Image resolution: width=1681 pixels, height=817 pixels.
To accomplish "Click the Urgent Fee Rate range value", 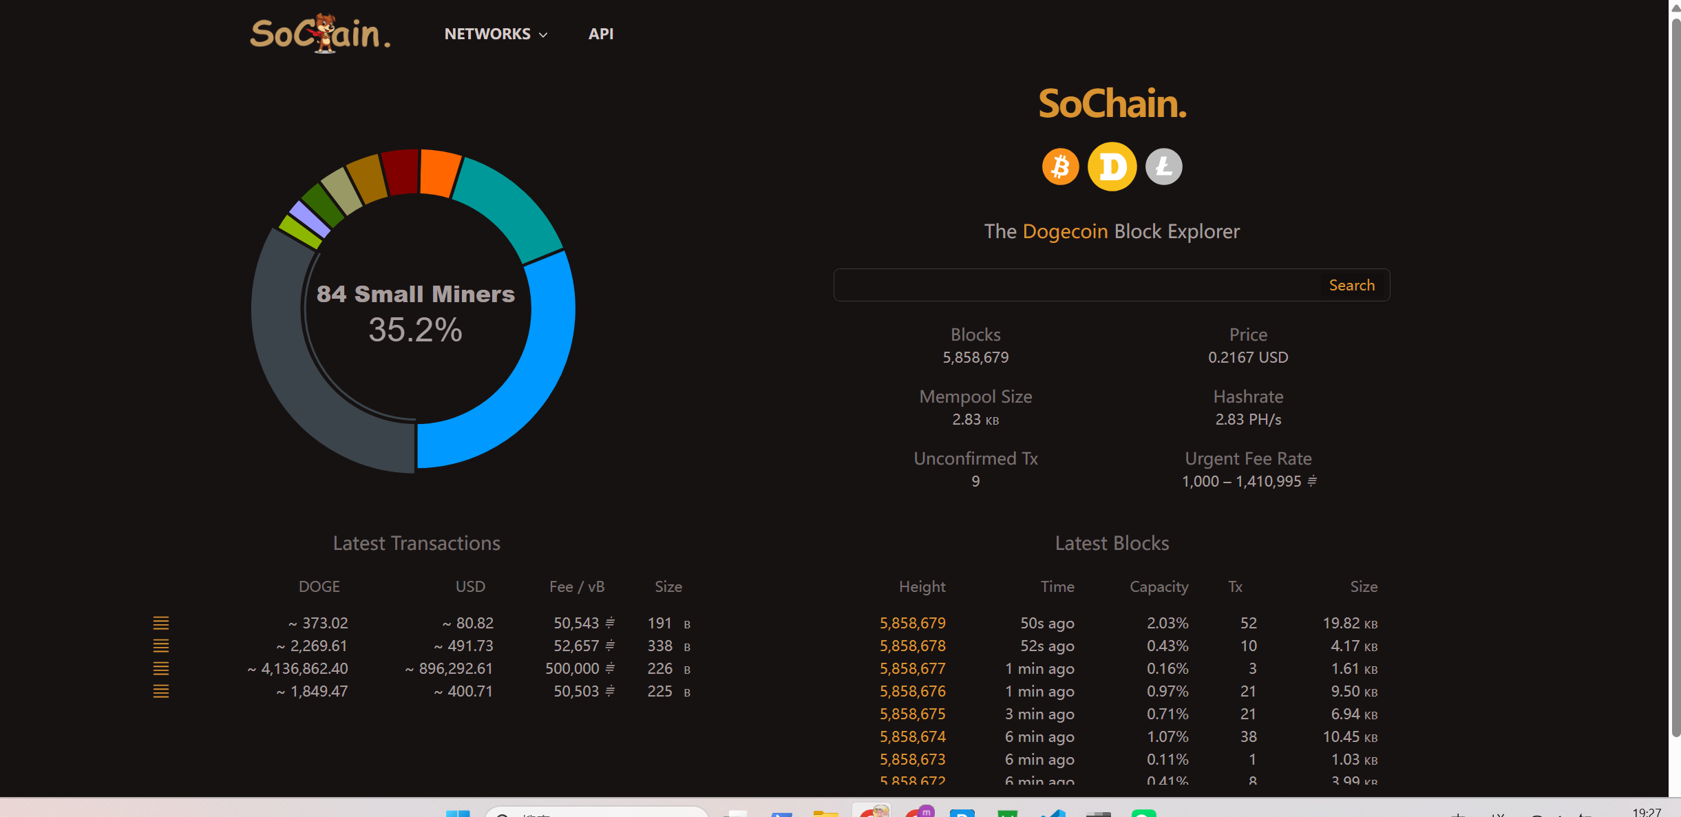I will pos(1249,481).
